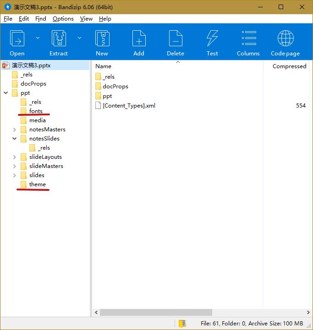Click the Extract toolbar icon

coord(59,39)
